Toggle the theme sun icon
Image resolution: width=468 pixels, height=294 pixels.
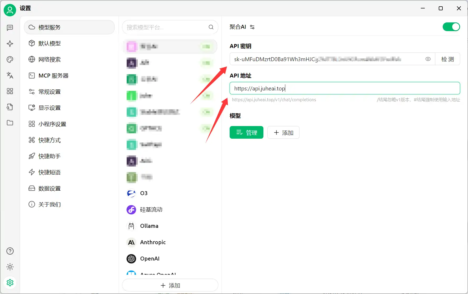point(10,267)
